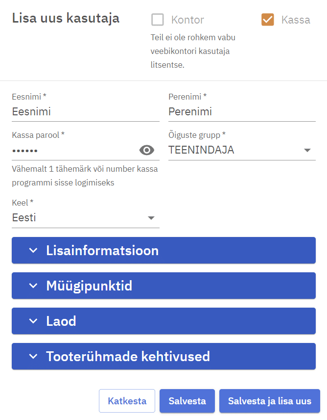
Task: Click into the Perenimi input field
Action: tap(242, 112)
